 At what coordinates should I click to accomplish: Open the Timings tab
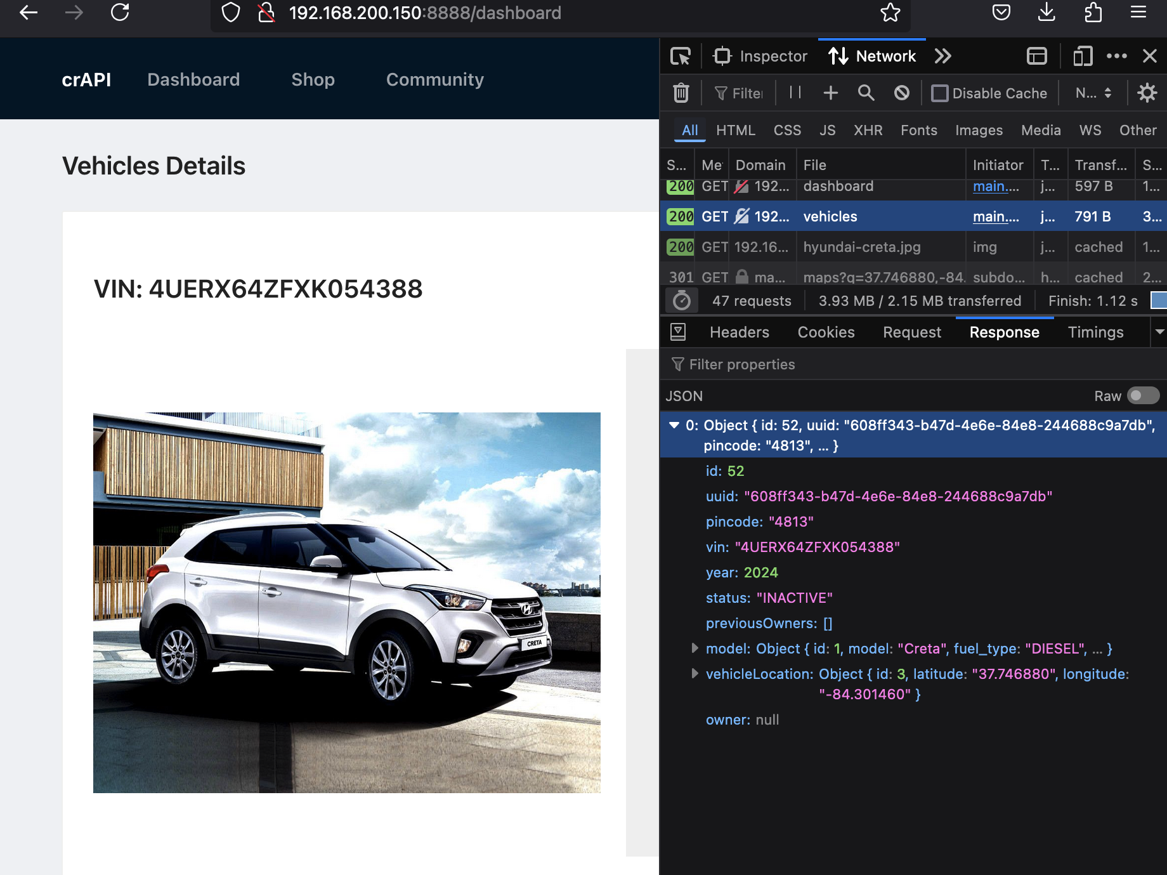tap(1096, 332)
